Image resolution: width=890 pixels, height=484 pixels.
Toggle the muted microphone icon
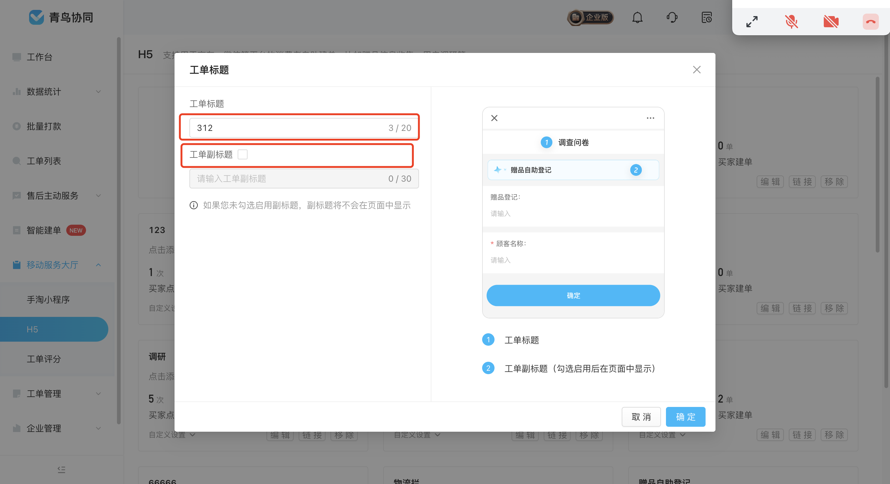point(791,21)
